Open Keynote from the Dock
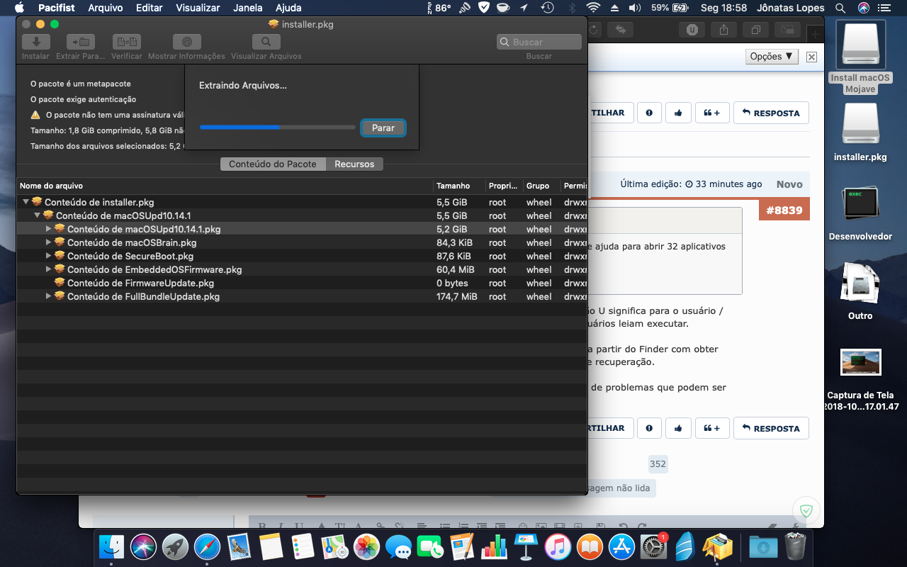The width and height of the screenshot is (907, 567). pos(526,546)
